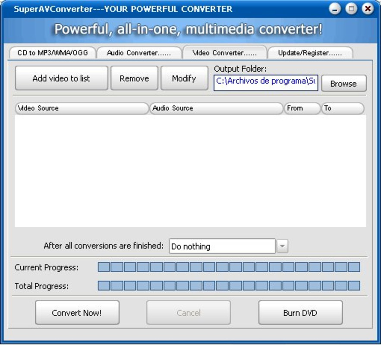Click the Audio Source column header
The height and width of the screenshot is (345, 381).
(x=217, y=108)
